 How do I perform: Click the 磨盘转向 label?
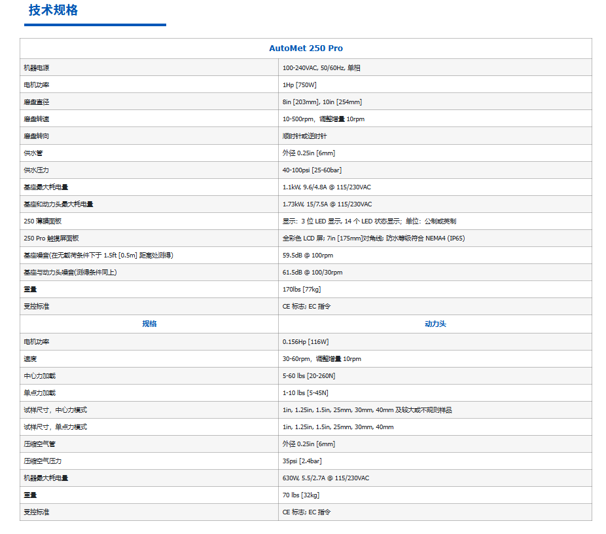click(x=37, y=136)
